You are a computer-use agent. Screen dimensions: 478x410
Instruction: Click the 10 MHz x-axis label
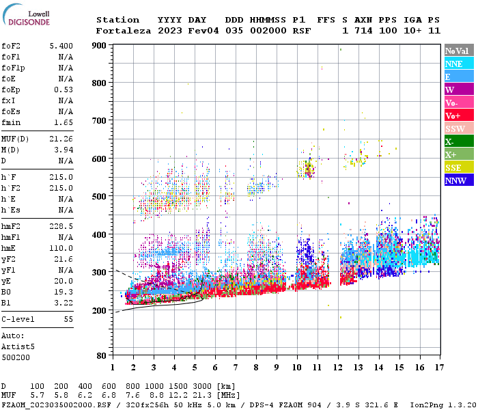(x=297, y=368)
